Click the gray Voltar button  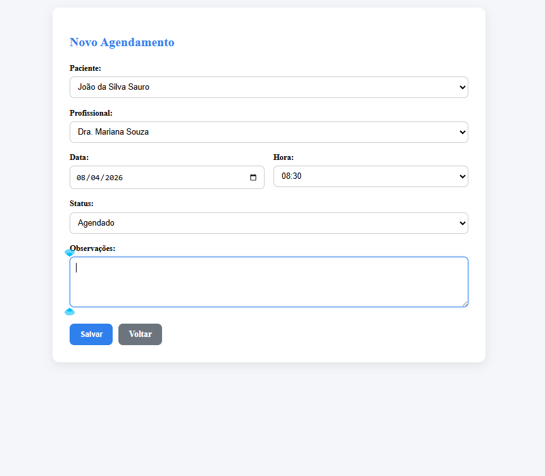click(140, 334)
